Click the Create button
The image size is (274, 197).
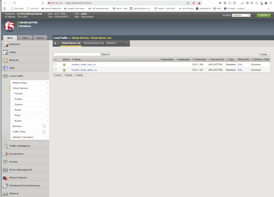coord(264,54)
